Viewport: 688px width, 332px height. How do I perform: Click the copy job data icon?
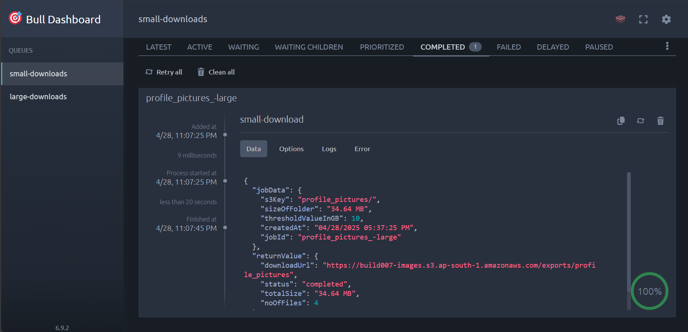[621, 121]
